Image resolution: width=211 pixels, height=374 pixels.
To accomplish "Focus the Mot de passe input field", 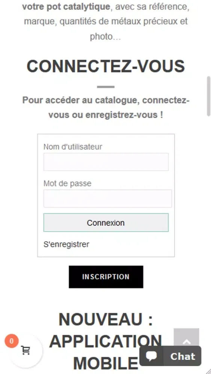I will 108,199.
